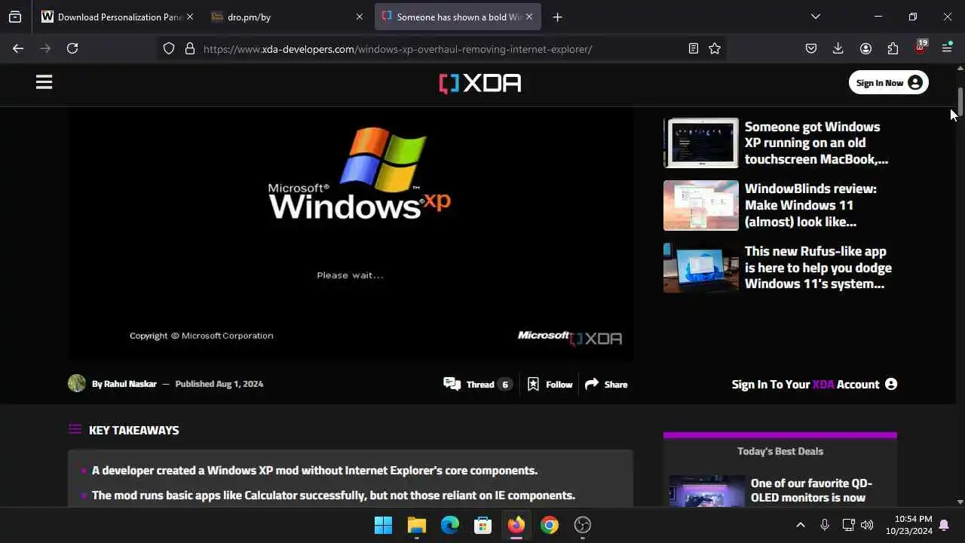Open QD-OLED monitors deal link
The image size is (965, 543).
coord(811,490)
